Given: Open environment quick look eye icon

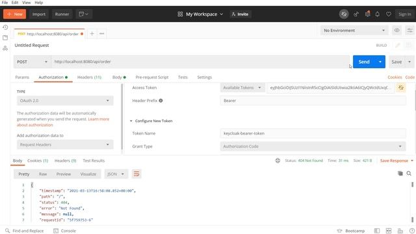Looking at the screenshot, I should tap(397, 31).
